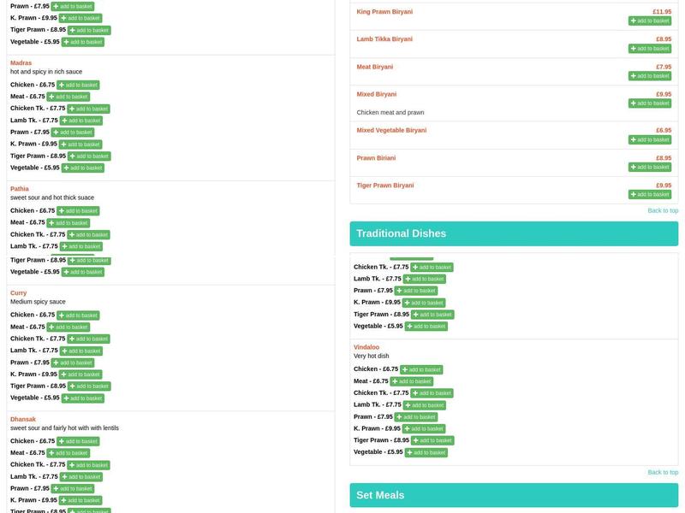Click add to basket for Meat Biryani
The width and height of the screenshot is (685, 513).
click(649, 76)
